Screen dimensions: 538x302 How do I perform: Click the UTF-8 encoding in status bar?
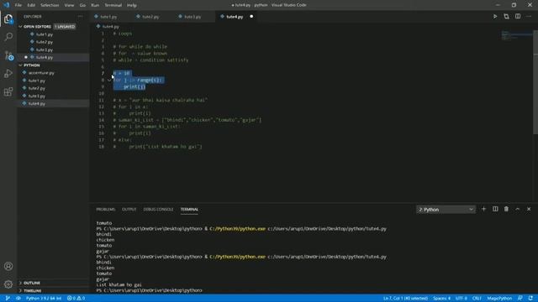tap(462, 299)
